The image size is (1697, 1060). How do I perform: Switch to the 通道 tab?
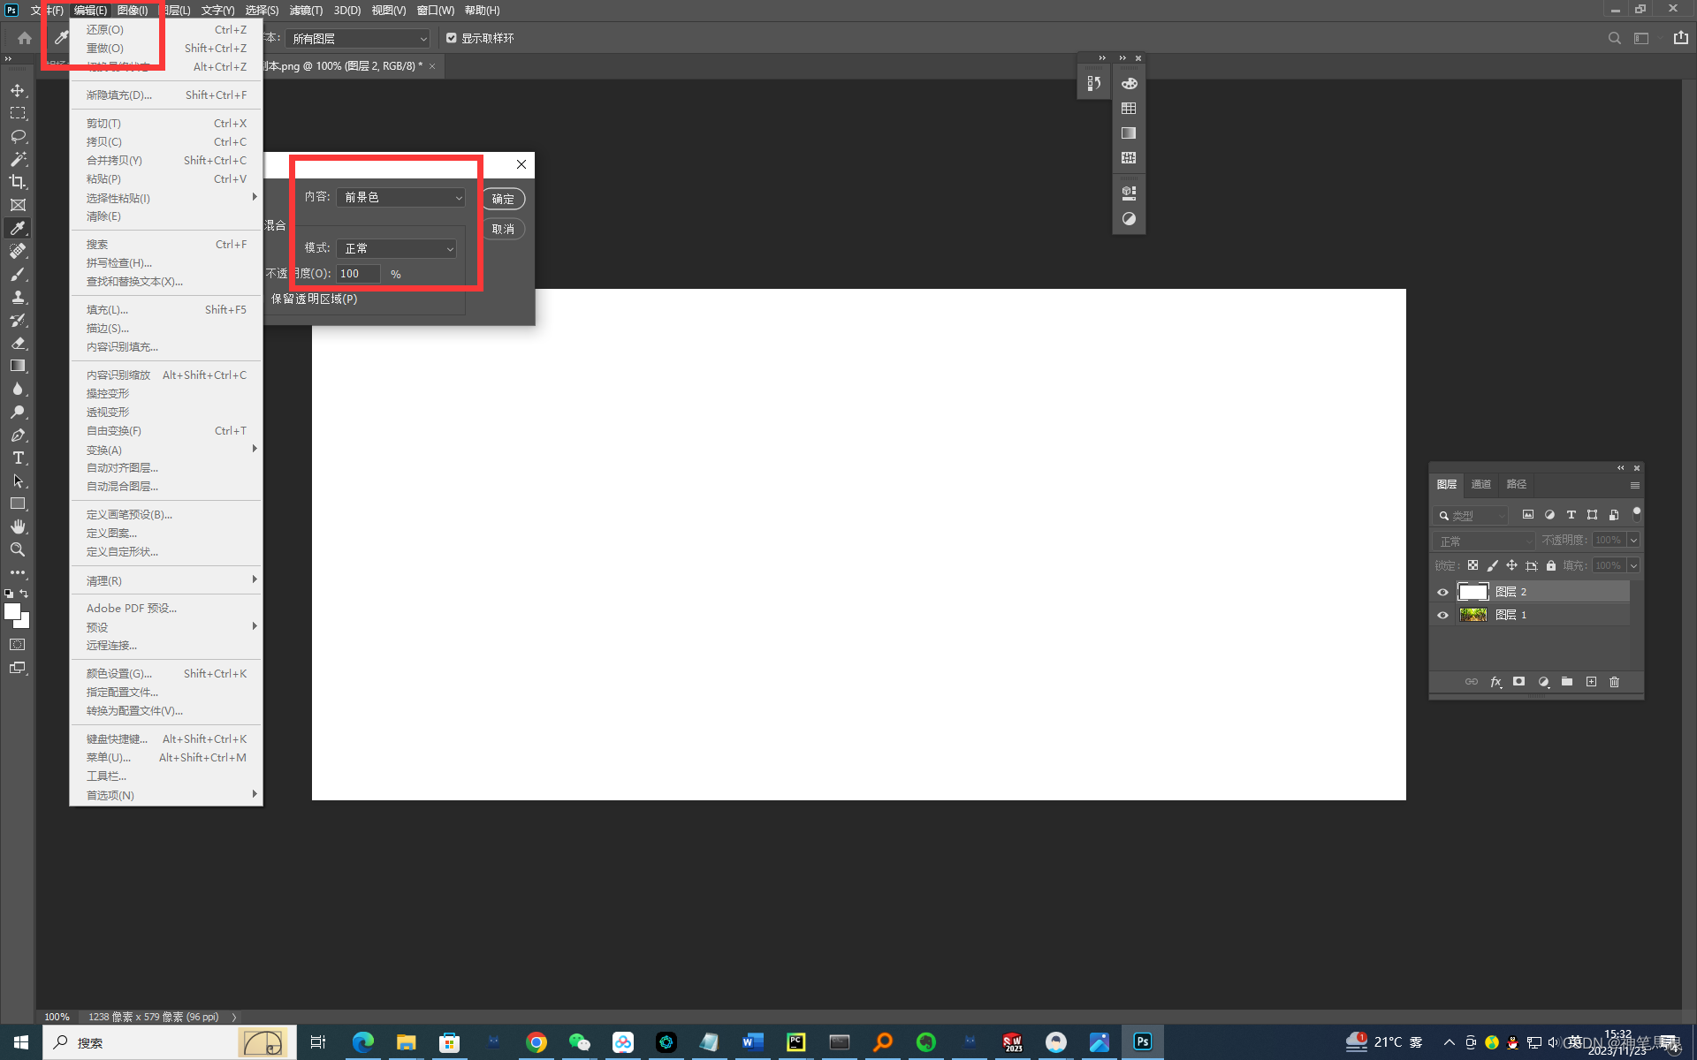1480,484
